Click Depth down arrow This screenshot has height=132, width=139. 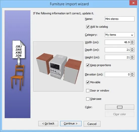click(x=132, y=51)
